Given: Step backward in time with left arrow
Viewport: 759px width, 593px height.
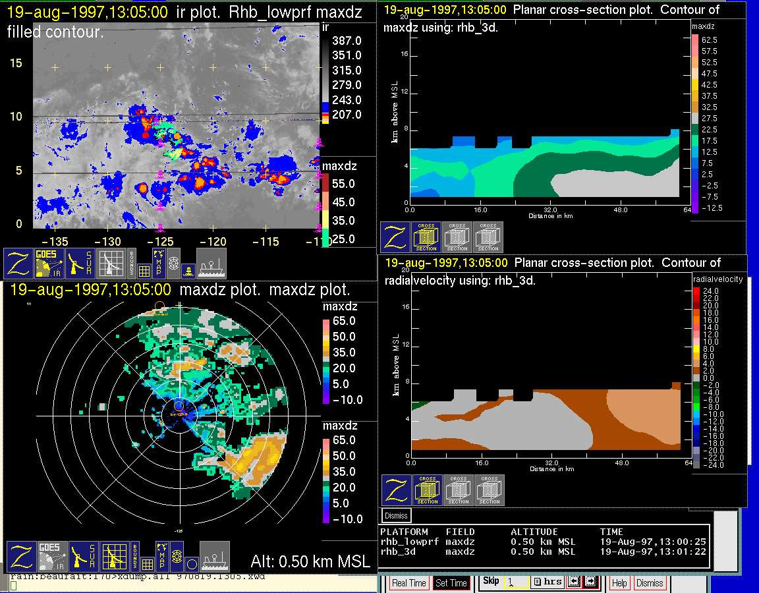Looking at the screenshot, I should click(x=574, y=582).
